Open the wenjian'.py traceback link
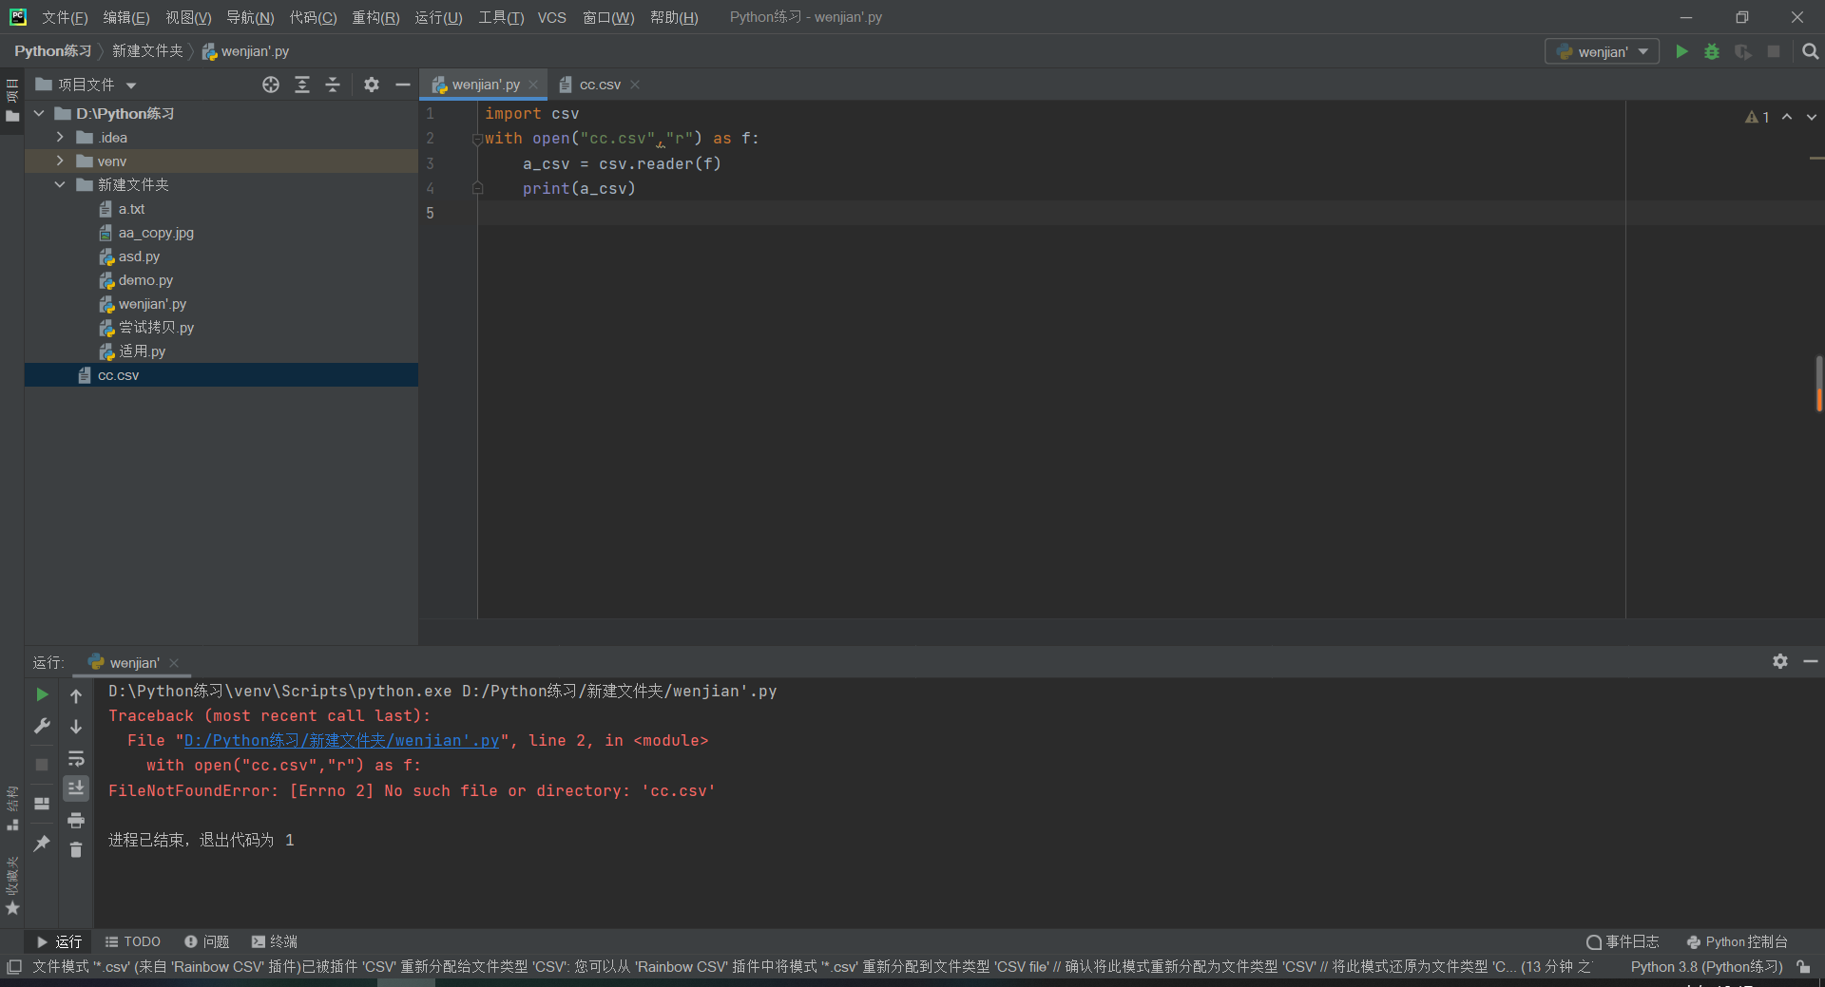The image size is (1825, 987). (x=341, y=740)
